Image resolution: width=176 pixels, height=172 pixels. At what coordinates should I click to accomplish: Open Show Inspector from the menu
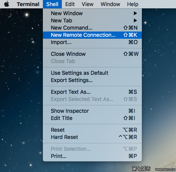(92, 111)
